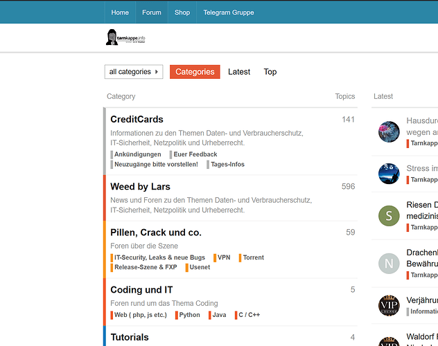
Task: Open the Python subcategory
Action: [x=189, y=315]
